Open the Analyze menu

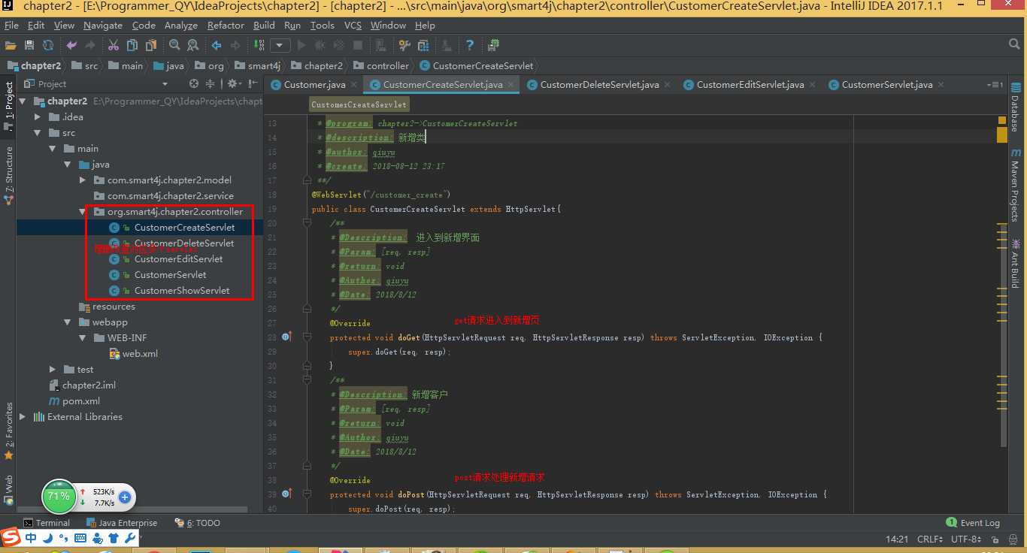tap(180, 25)
